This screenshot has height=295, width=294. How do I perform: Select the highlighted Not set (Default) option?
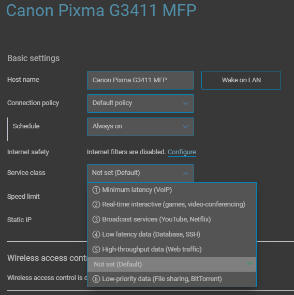(172, 264)
